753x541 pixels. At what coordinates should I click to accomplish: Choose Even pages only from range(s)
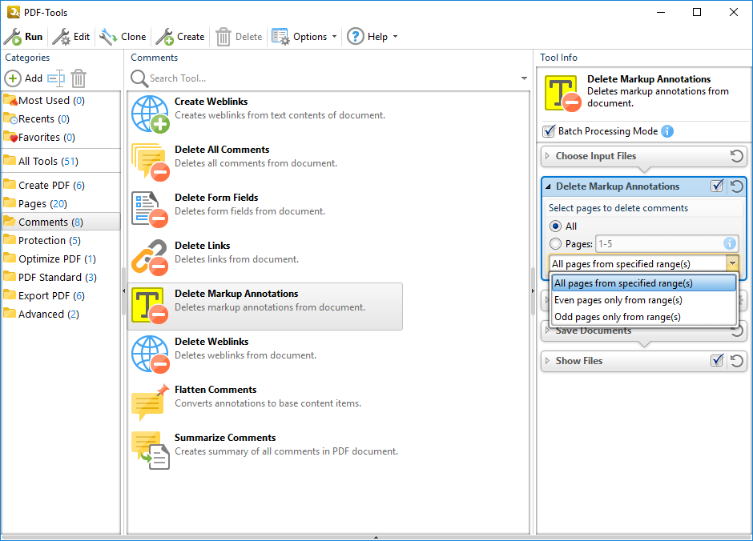[x=618, y=300]
